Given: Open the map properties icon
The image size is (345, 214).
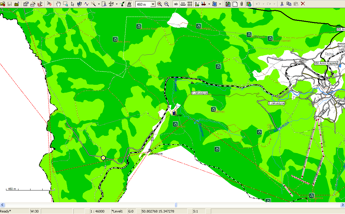Looking at the screenshot, I should (26, 4).
